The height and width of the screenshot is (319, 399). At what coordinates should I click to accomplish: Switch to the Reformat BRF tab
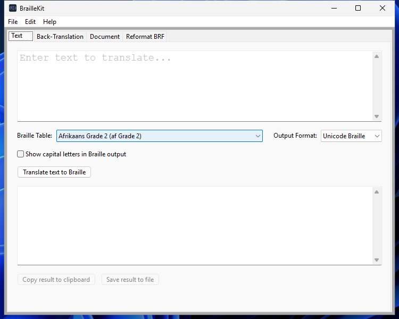[145, 37]
